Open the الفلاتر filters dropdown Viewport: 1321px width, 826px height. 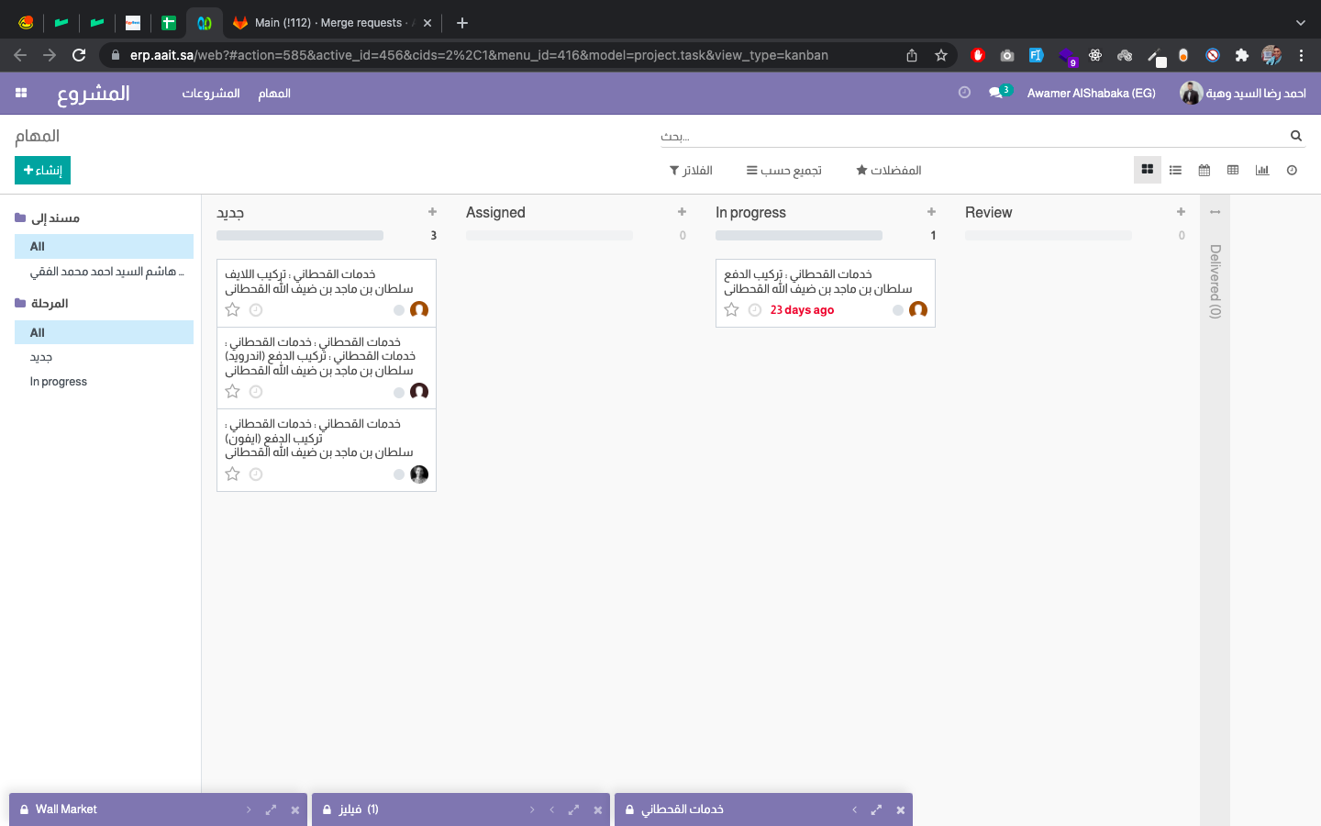[x=691, y=170]
